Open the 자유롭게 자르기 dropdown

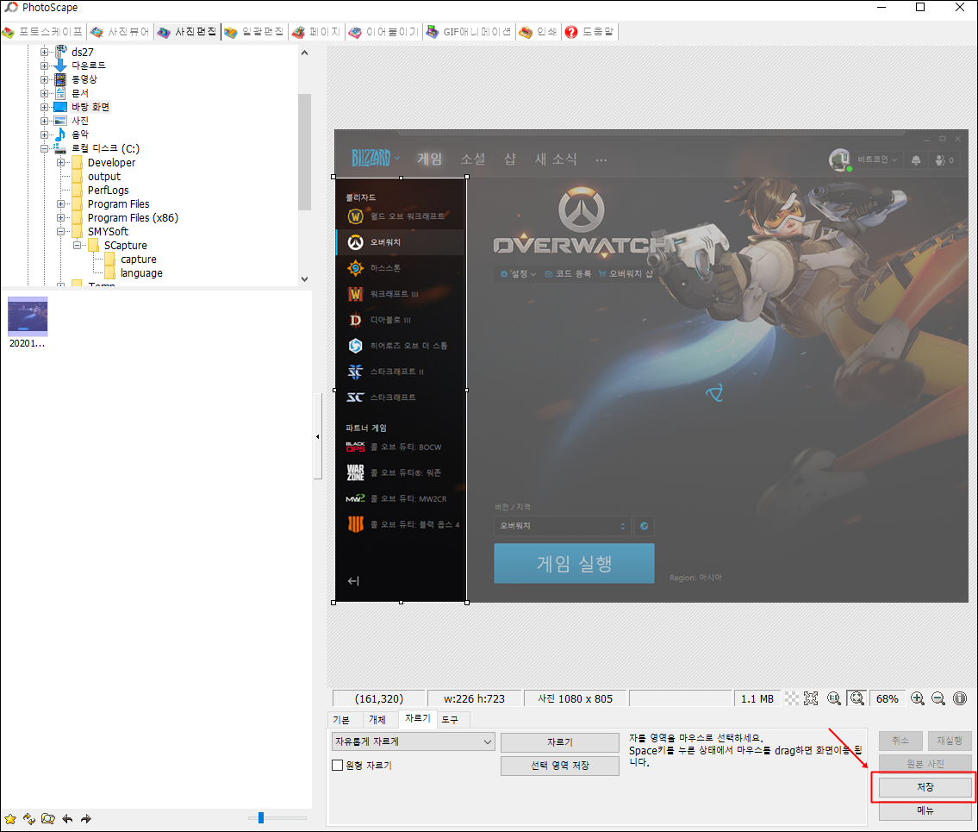pos(414,741)
